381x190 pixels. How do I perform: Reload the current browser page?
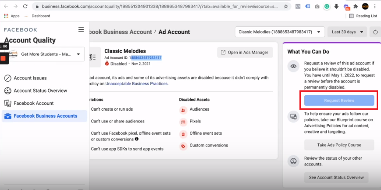pyautogui.click(x=25, y=6)
